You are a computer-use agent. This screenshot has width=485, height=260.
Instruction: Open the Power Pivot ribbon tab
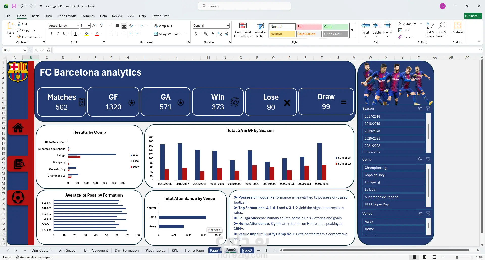pos(160,16)
